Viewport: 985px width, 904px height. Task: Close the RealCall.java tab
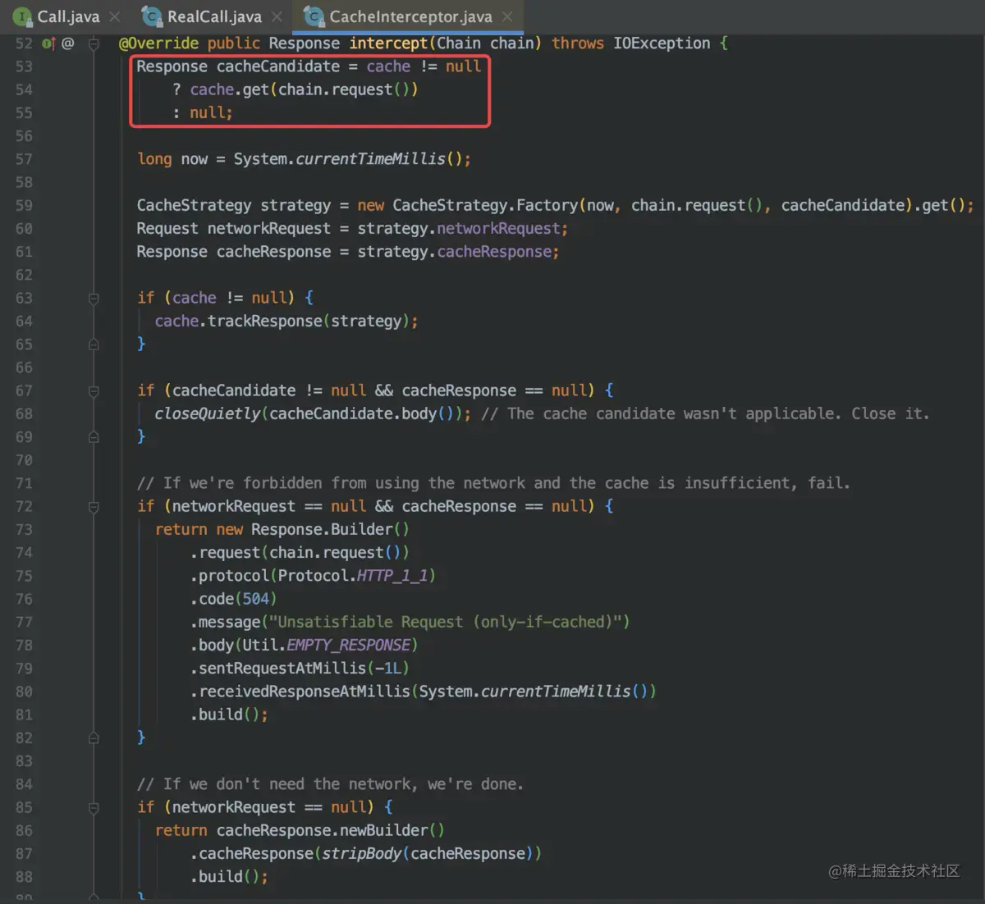pyautogui.click(x=277, y=16)
